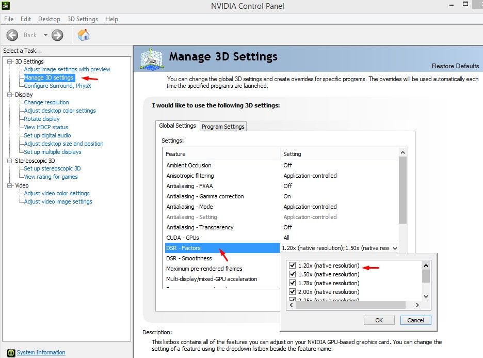Open Adjust video image settings
Image resolution: width=483 pixels, height=358 pixels.
[58, 201]
